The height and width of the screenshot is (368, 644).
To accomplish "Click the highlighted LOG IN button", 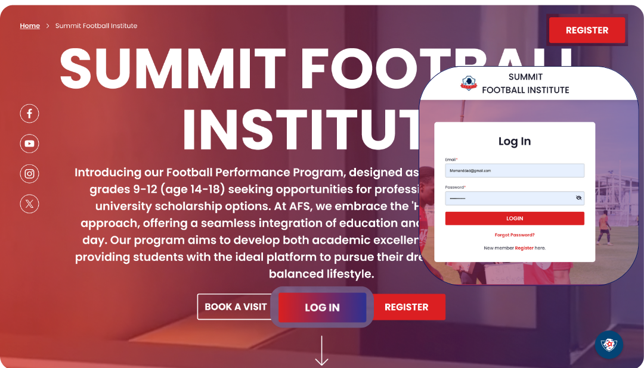I will pyautogui.click(x=322, y=307).
